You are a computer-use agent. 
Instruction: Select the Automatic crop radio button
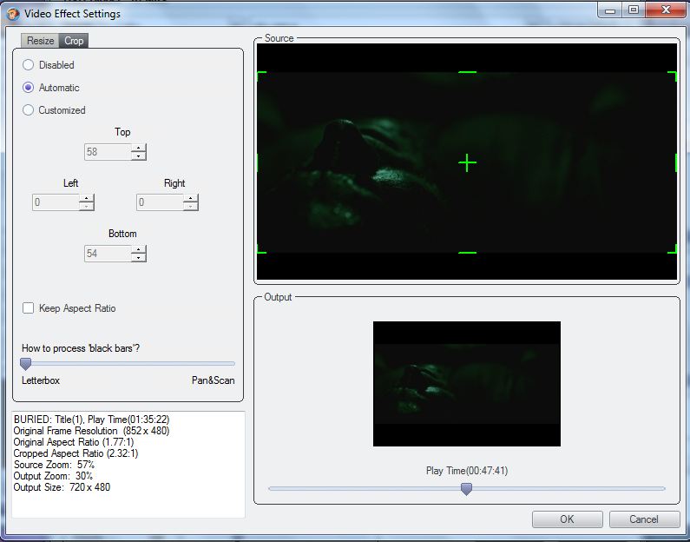29,88
